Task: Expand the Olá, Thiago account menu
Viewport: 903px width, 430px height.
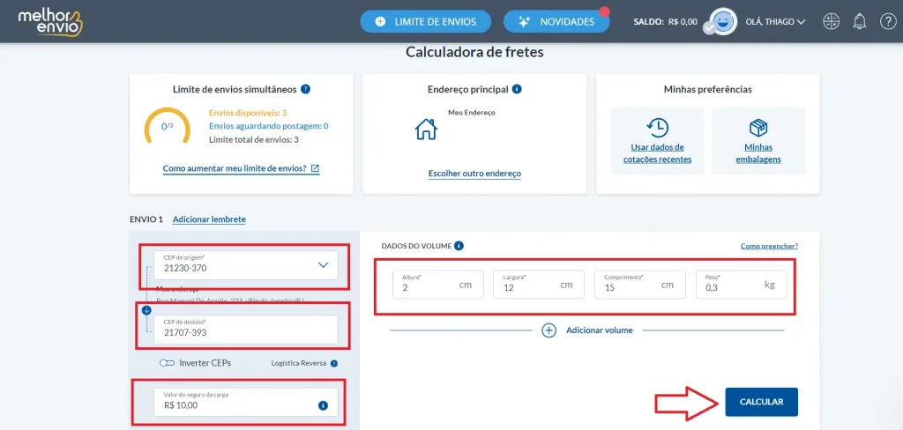Action: coord(775,22)
